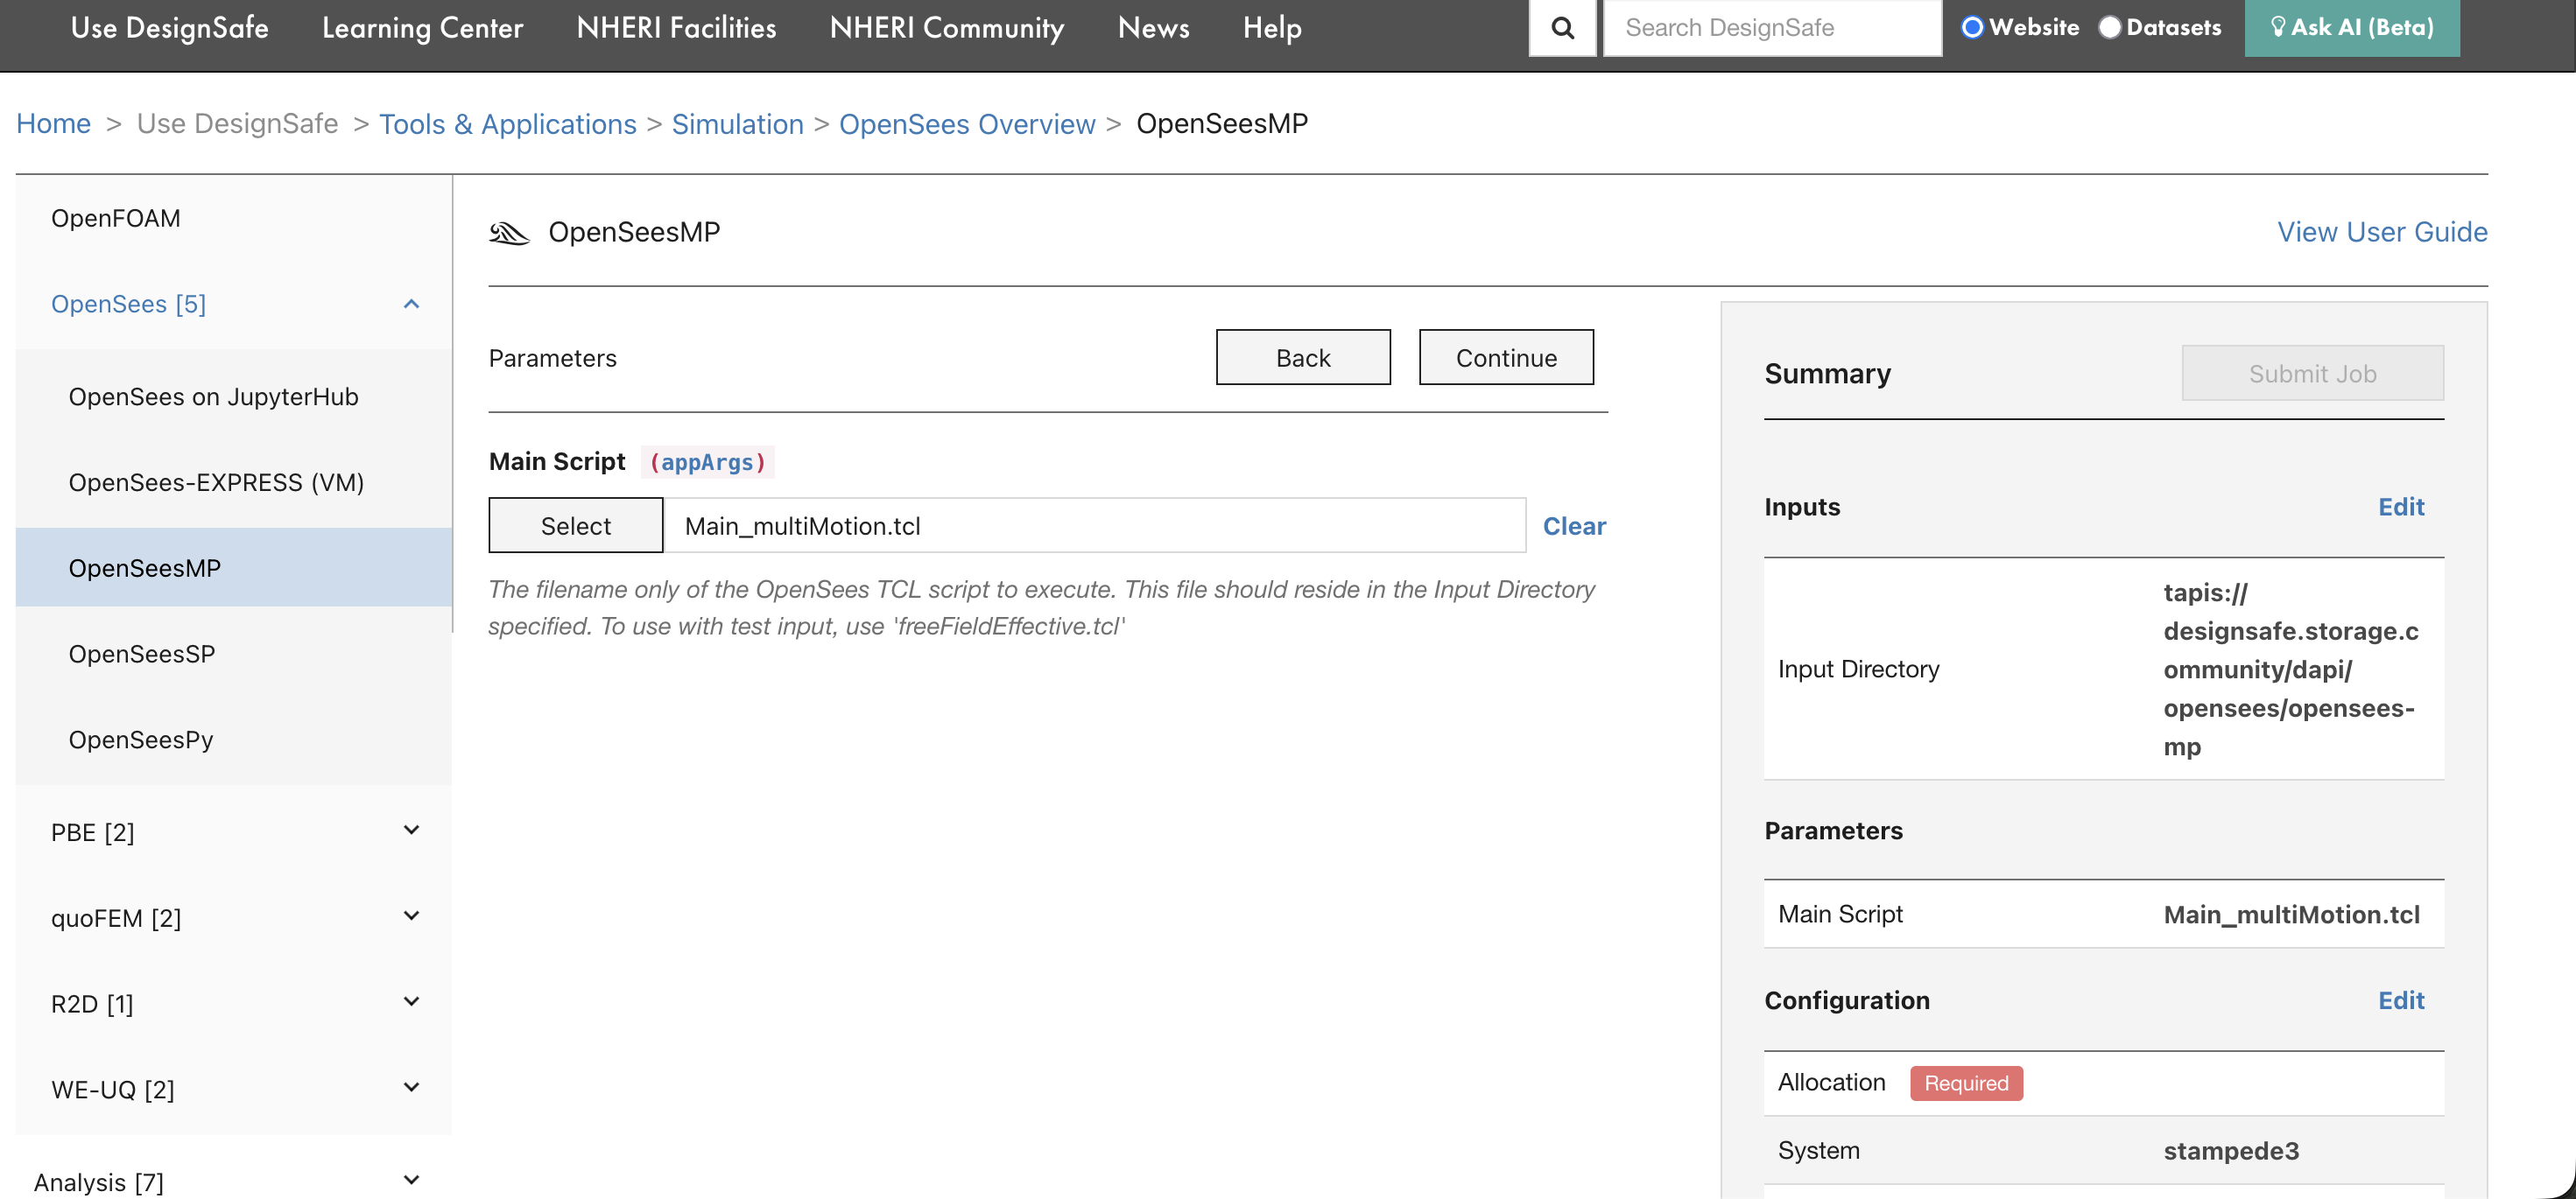The width and height of the screenshot is (2576, 1199).
Task: Click the Summary Main Script value
Action: pos(2292,915)
